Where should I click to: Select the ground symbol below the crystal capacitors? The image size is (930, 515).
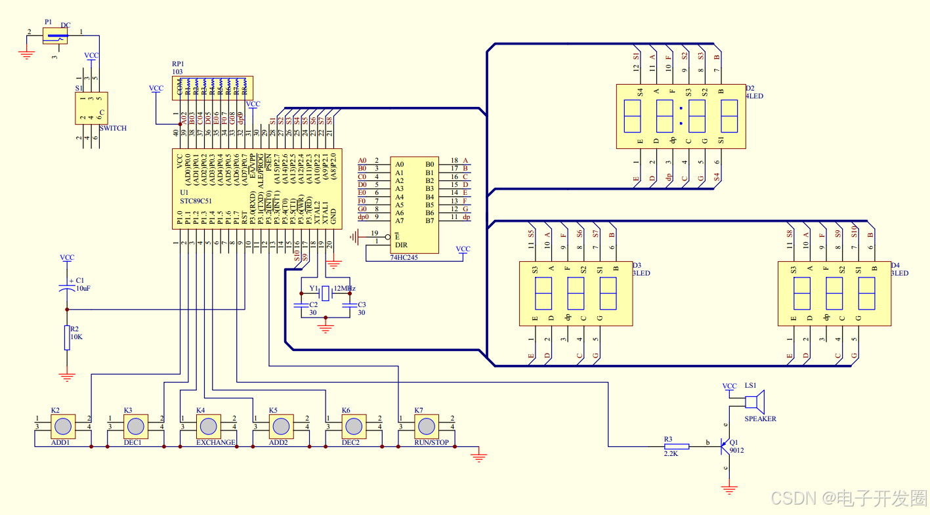pyautogui.click(x=325, y=327)
